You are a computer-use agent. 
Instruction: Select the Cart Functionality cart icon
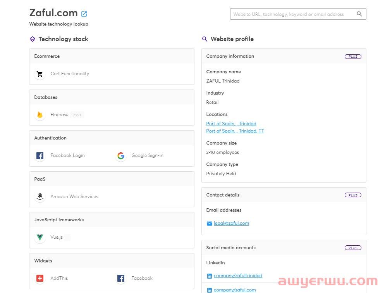tap(40, 74)
